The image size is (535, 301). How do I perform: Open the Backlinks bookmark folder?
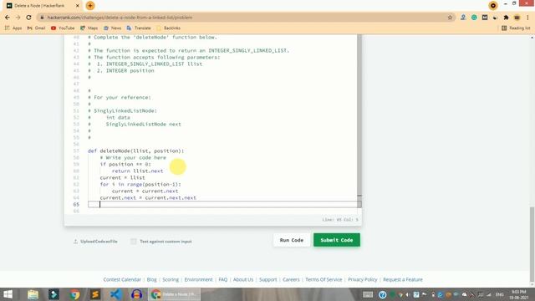click(169, 28)
